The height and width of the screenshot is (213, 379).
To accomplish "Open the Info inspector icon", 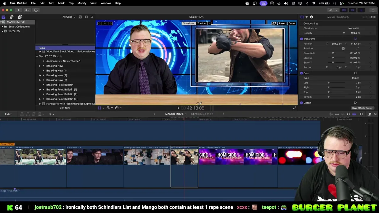I will click(x=311, y=17).
